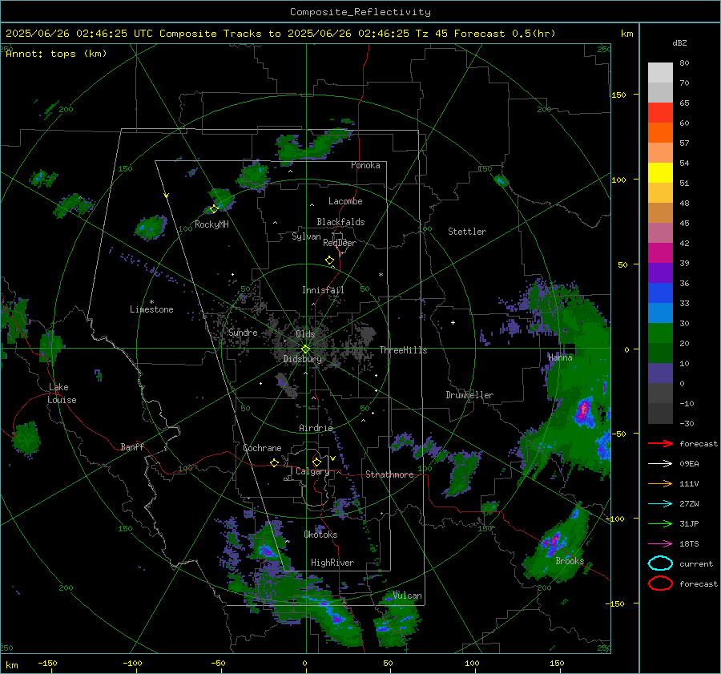This screenshot has height=674, width=721.
Task: Click the HighRiver city label
Action: pyautogui.click(x=332, y=563)
